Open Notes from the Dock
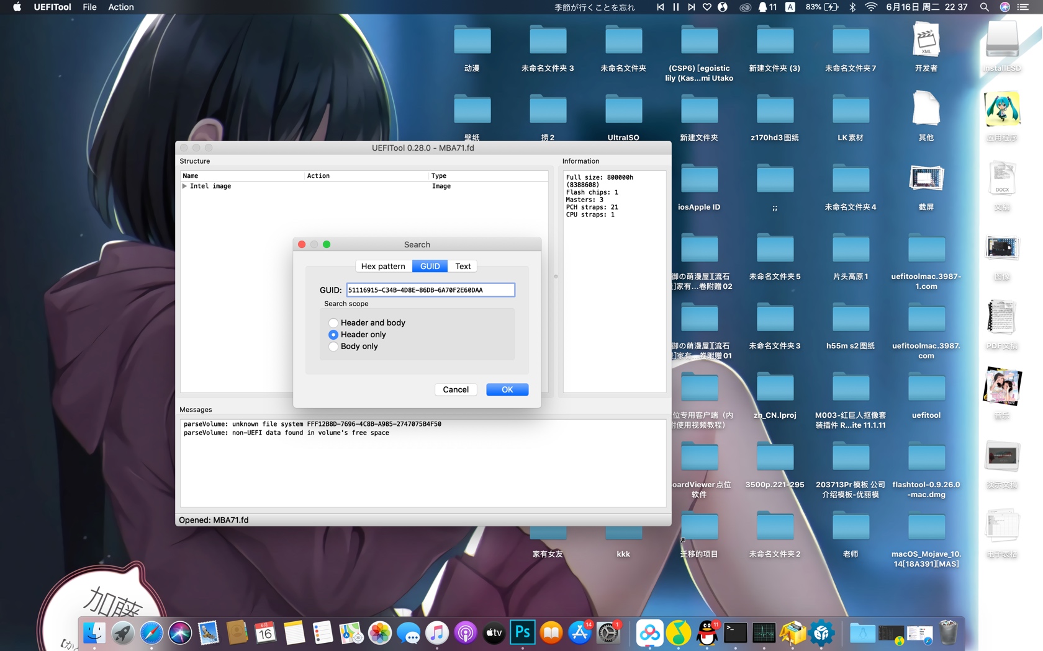 click(294, 633)
